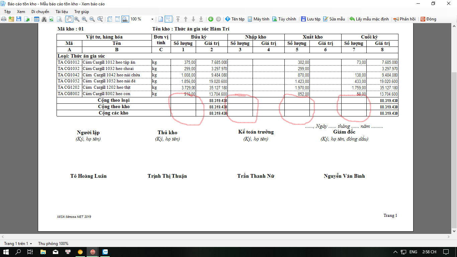The image size is (457, 257).
Task: Open the zoom percentage dropdown
Action: tap(153, 19)
